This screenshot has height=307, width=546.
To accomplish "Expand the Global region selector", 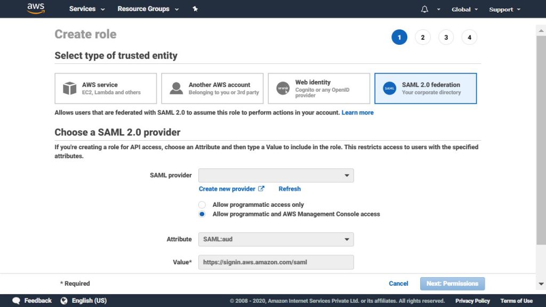I will point(463,9).
